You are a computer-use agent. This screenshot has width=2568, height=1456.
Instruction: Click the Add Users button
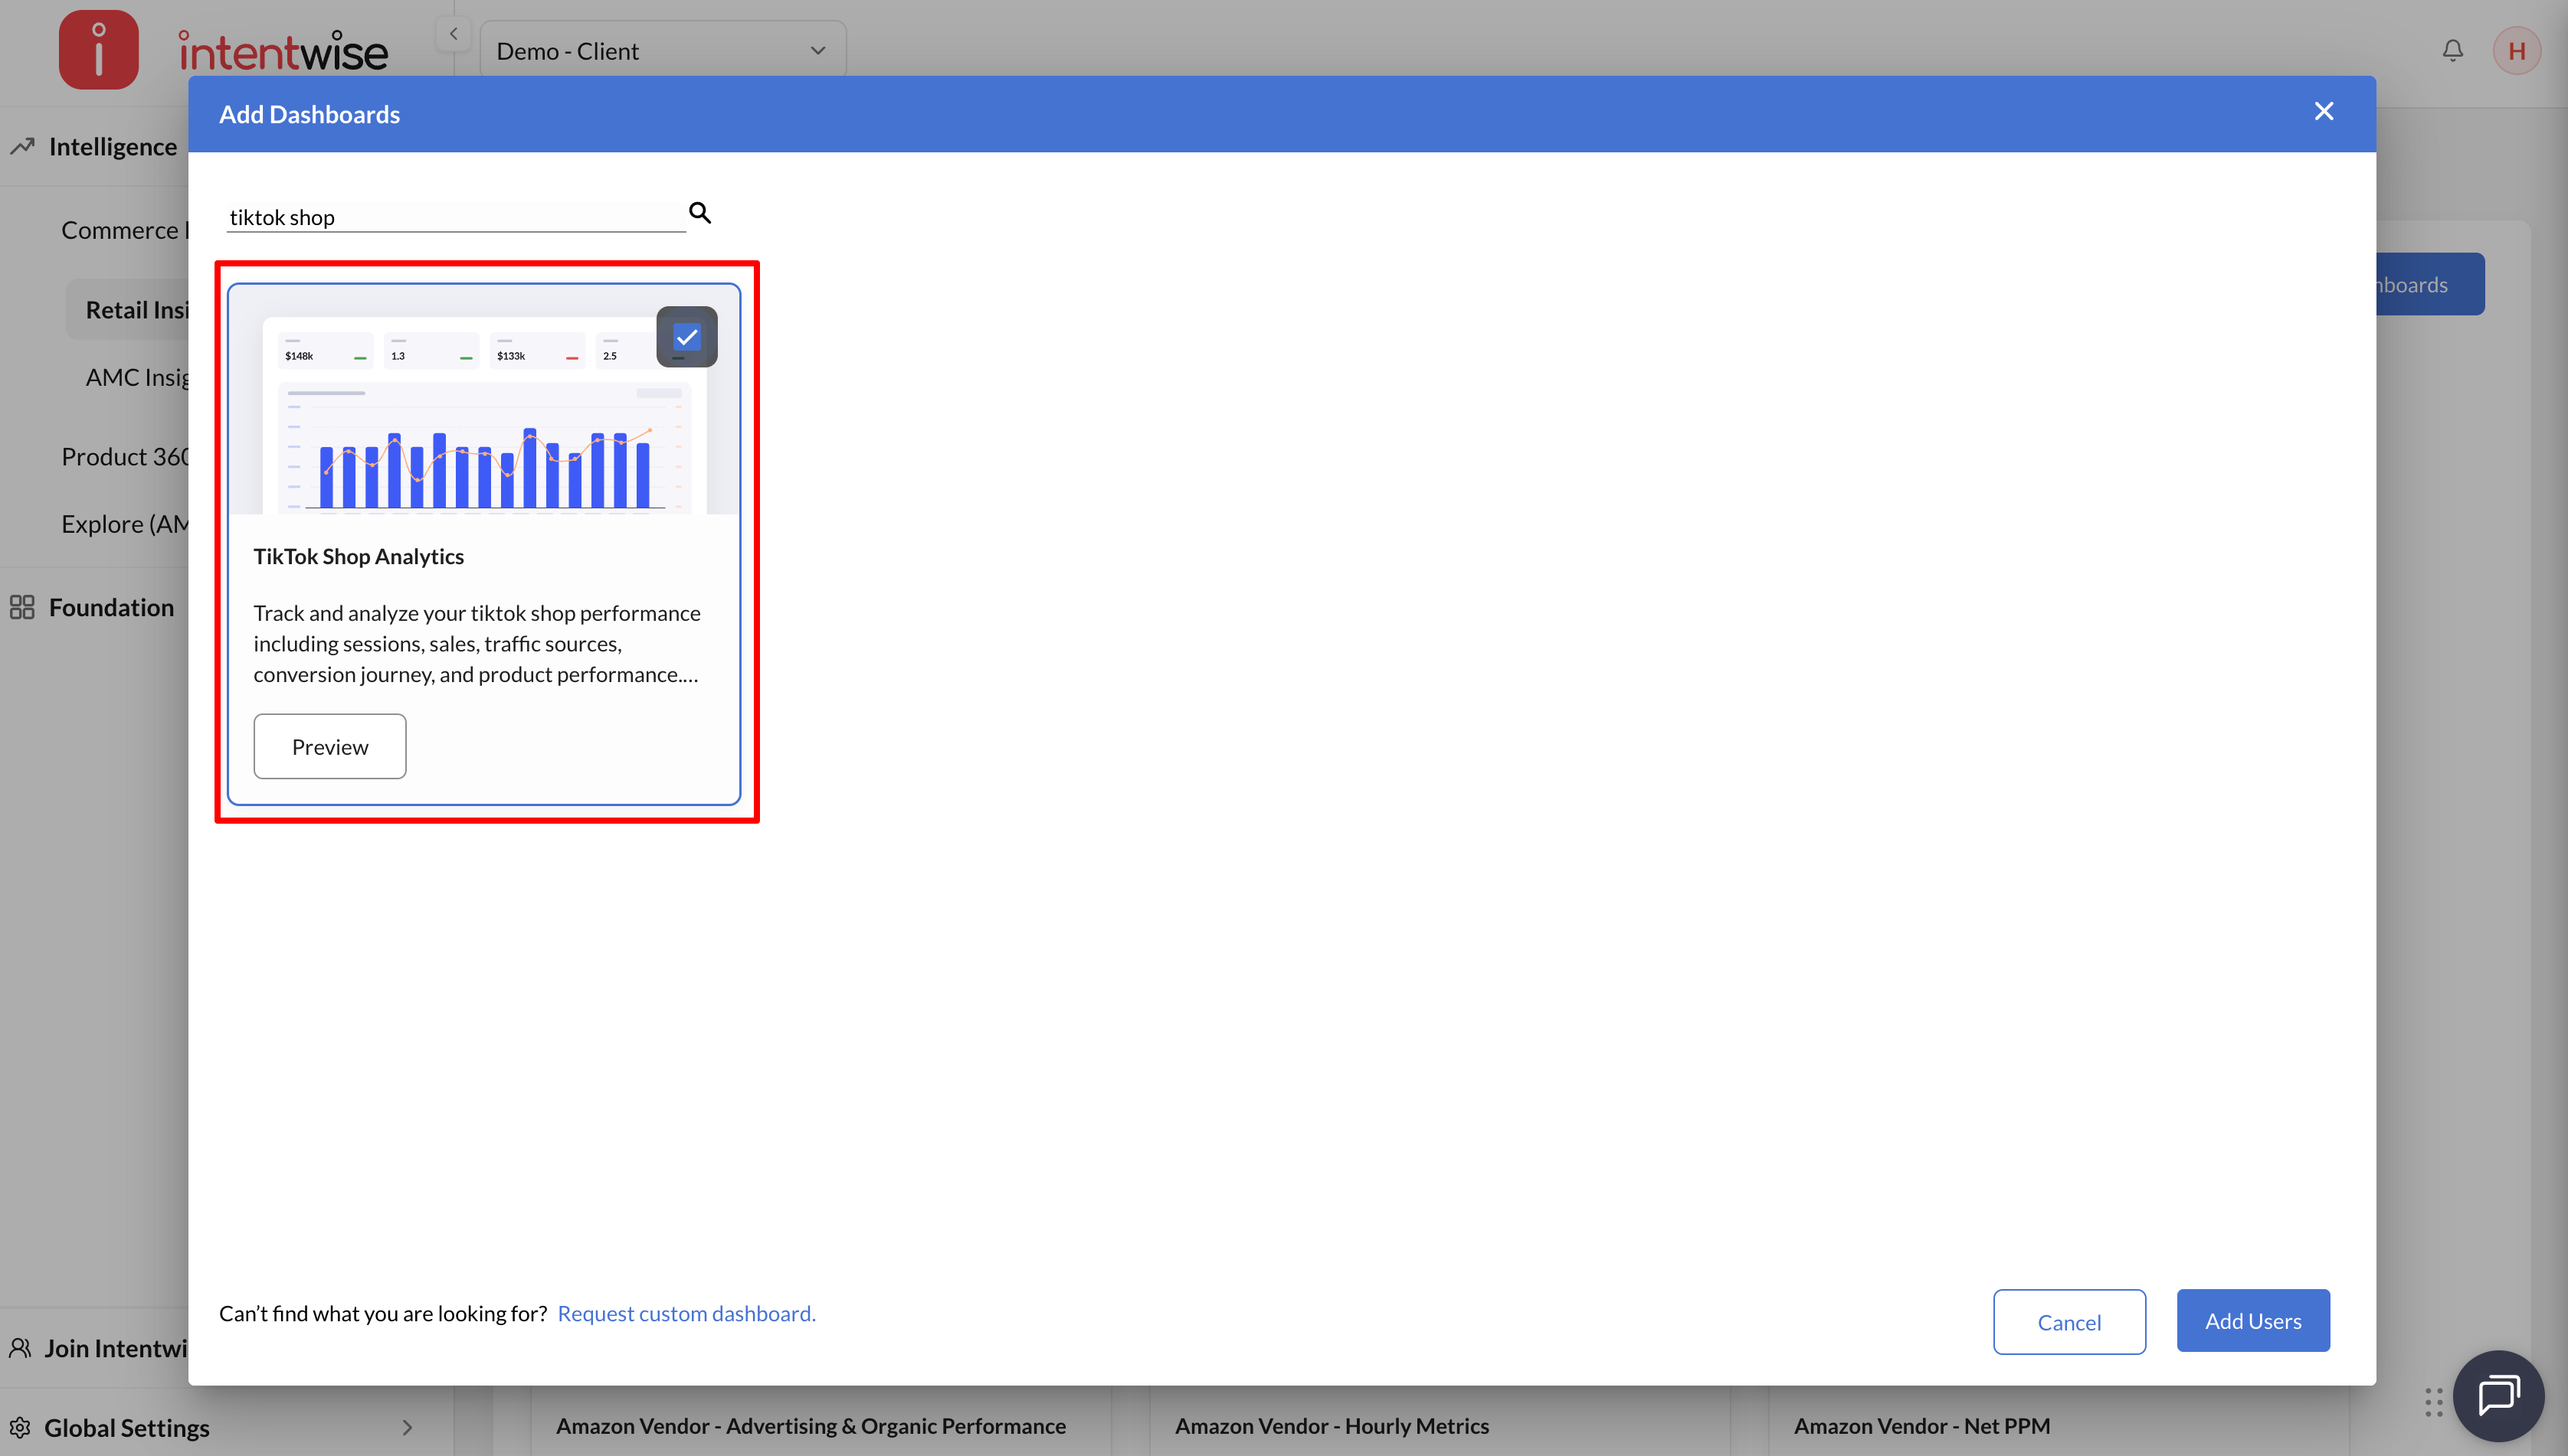(x=2253, y=1320)
